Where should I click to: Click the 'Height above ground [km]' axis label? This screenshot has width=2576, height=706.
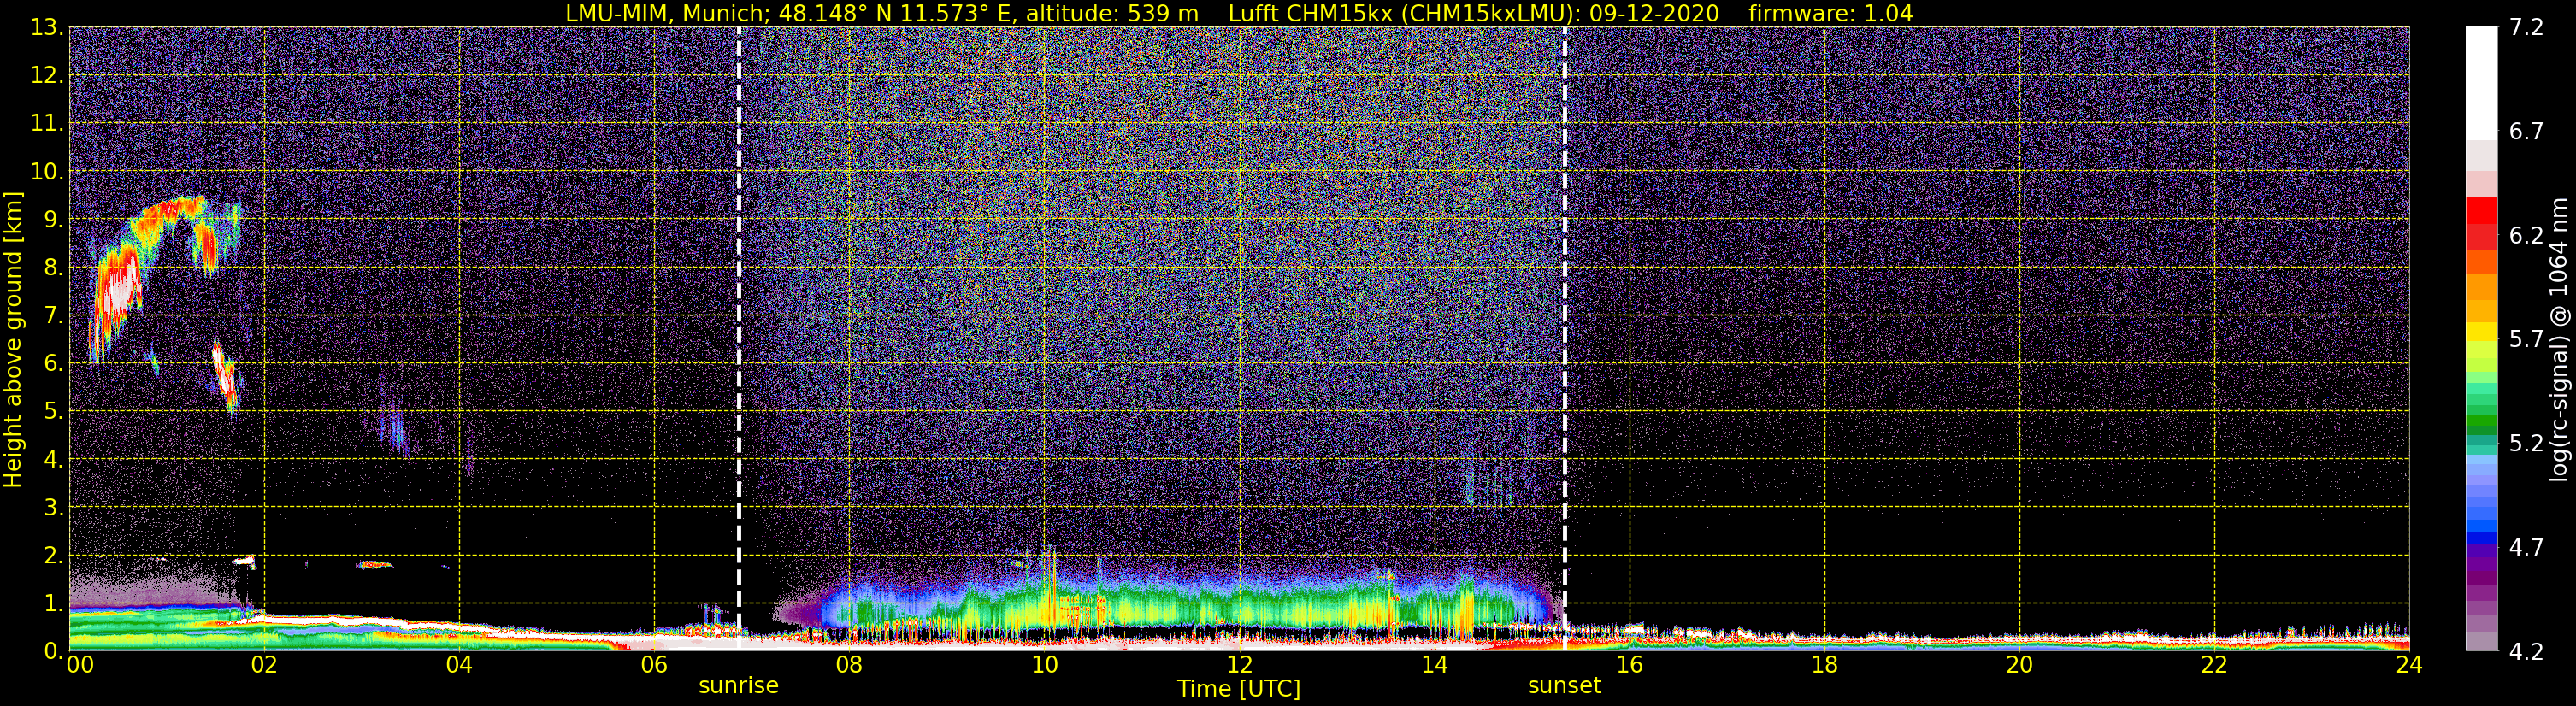click(13, 339)
